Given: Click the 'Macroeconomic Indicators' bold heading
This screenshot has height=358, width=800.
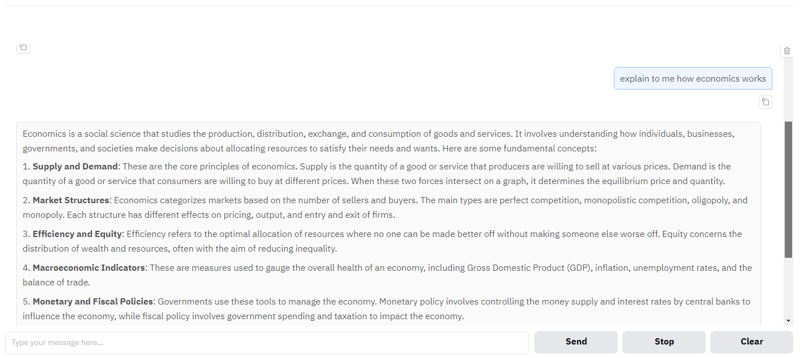Looking at the screenshot, I should tap(89, 268).
